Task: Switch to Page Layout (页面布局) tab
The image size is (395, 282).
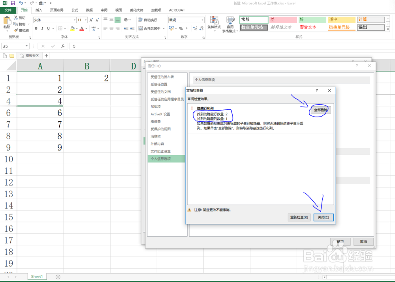Action: coord(56,10)
